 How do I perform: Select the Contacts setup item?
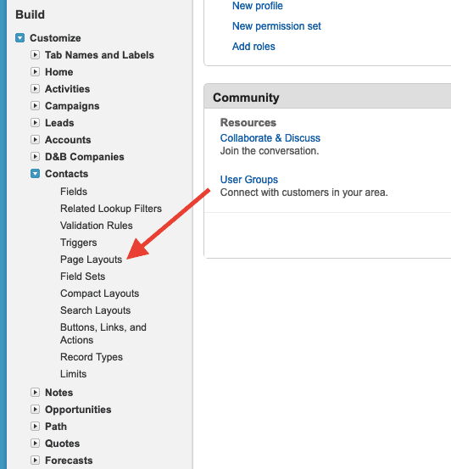(67, 174)
